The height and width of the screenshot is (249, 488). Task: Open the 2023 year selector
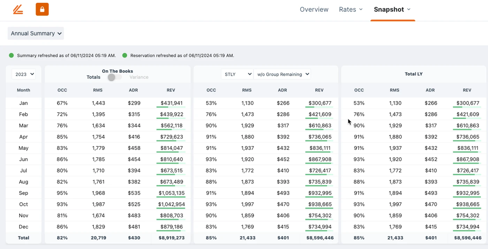(x=23, y=74)
